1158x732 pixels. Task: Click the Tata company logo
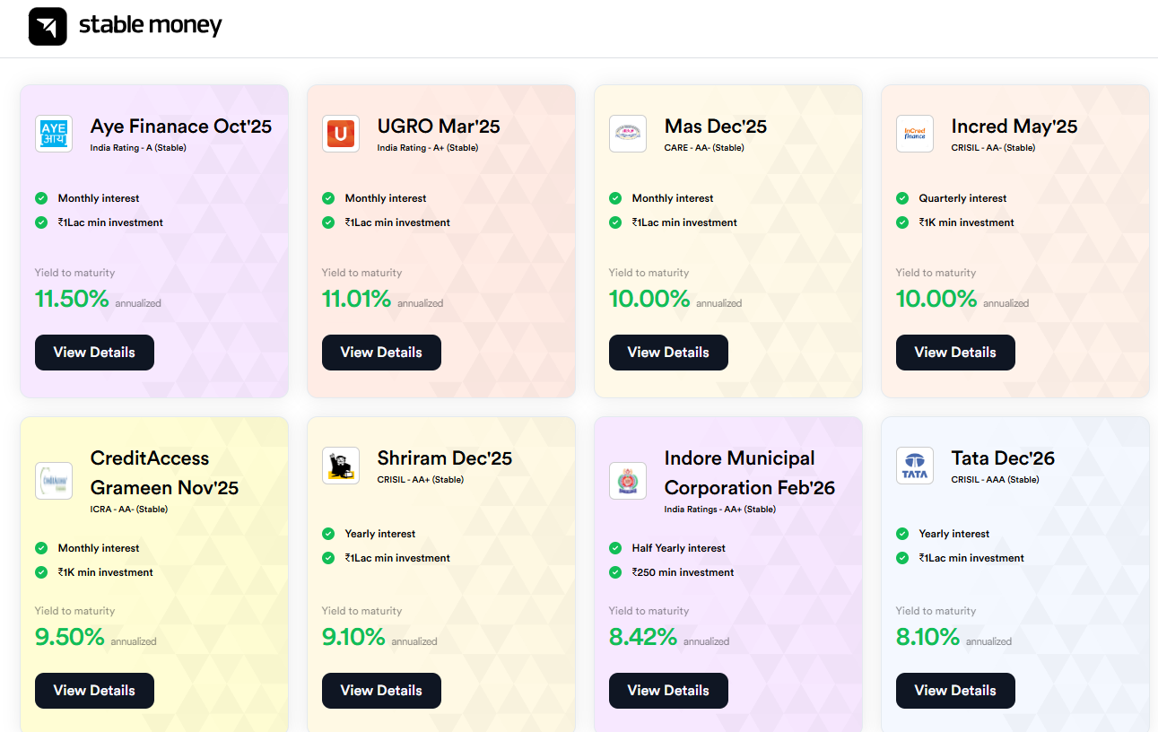915,466
